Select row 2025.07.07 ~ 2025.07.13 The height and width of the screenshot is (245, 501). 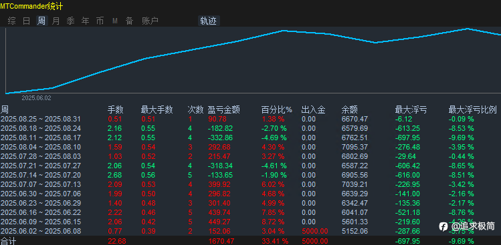tap(250, 184)
